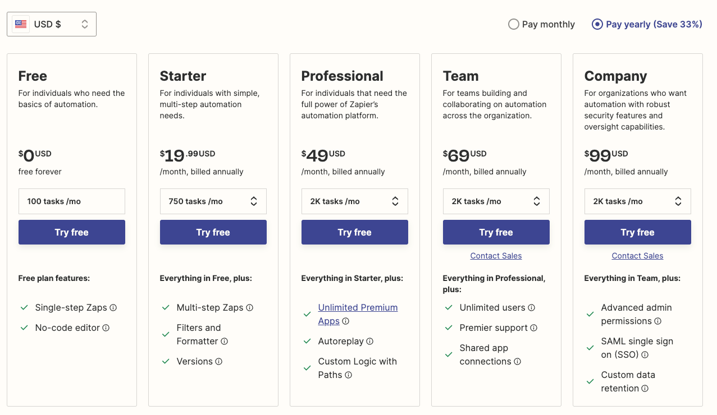This screenshot has width=717, height=415.
Task: Click the 100 tasks /mo field
Action: pos(72,201)
